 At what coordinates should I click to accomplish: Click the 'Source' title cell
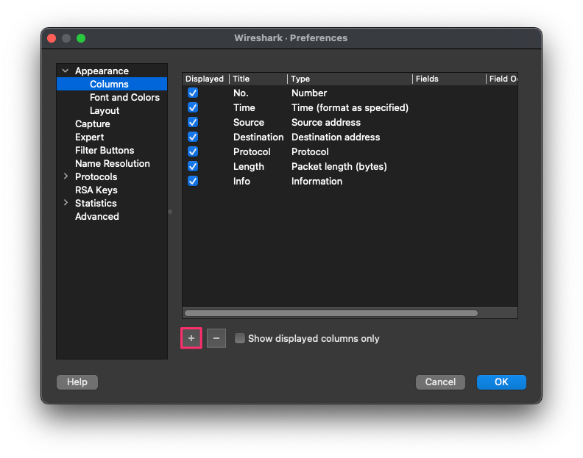click(x=249, y=122)
